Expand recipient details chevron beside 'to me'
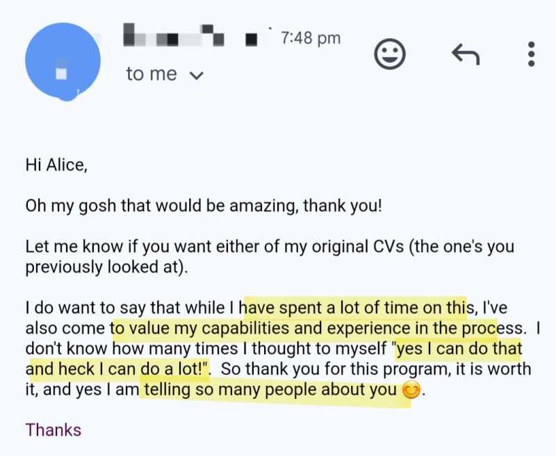The height and width of the screenshot is (456, 556). tap(197, 75)
